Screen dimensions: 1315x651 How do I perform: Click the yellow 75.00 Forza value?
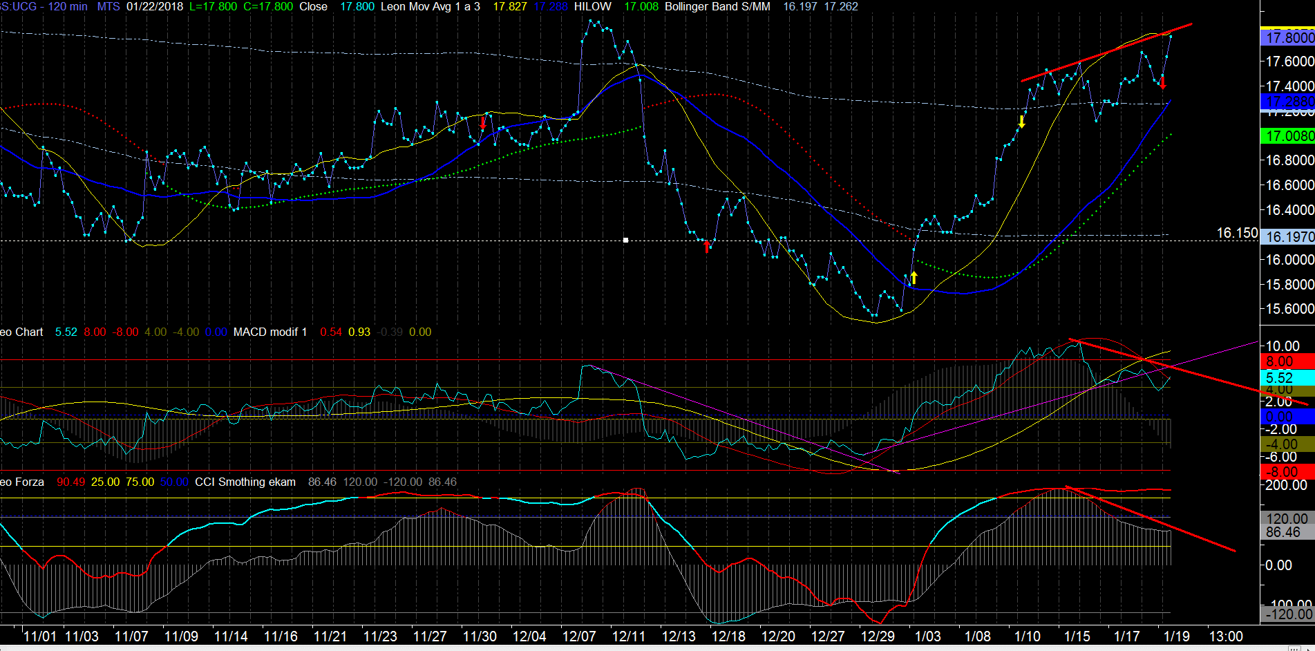[140, 482]
